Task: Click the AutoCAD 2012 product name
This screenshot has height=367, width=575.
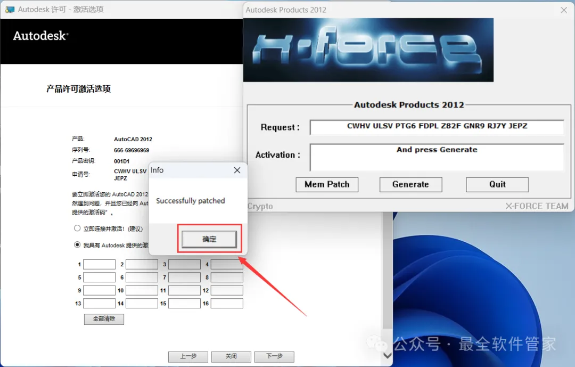Action: coord(133,139)
